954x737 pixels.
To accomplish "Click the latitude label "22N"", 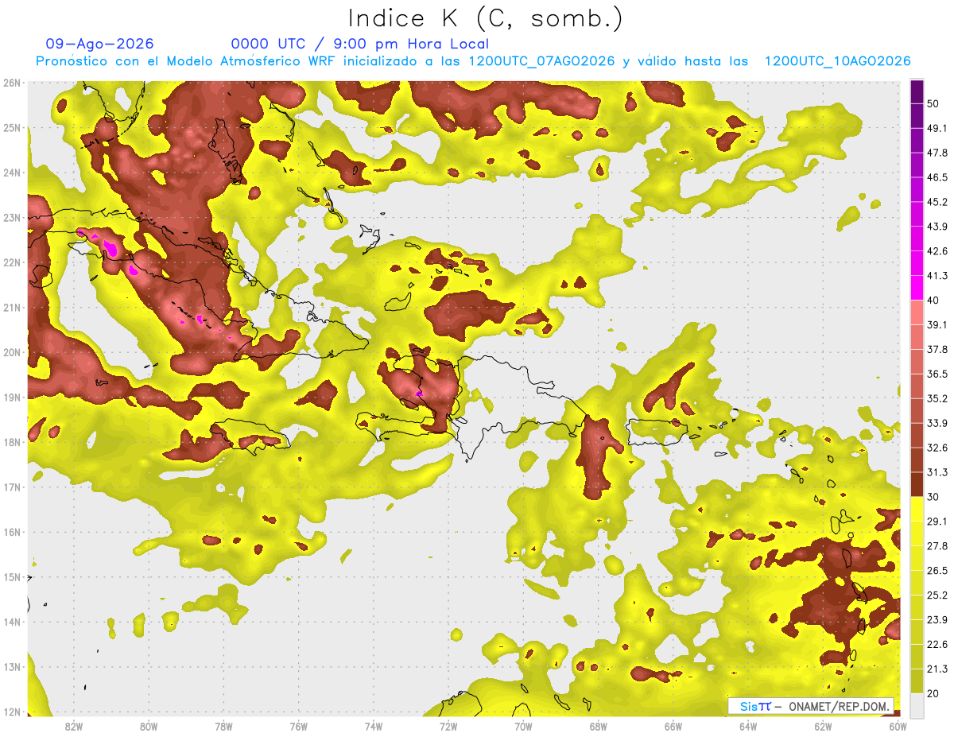I will tap(11, 262).
